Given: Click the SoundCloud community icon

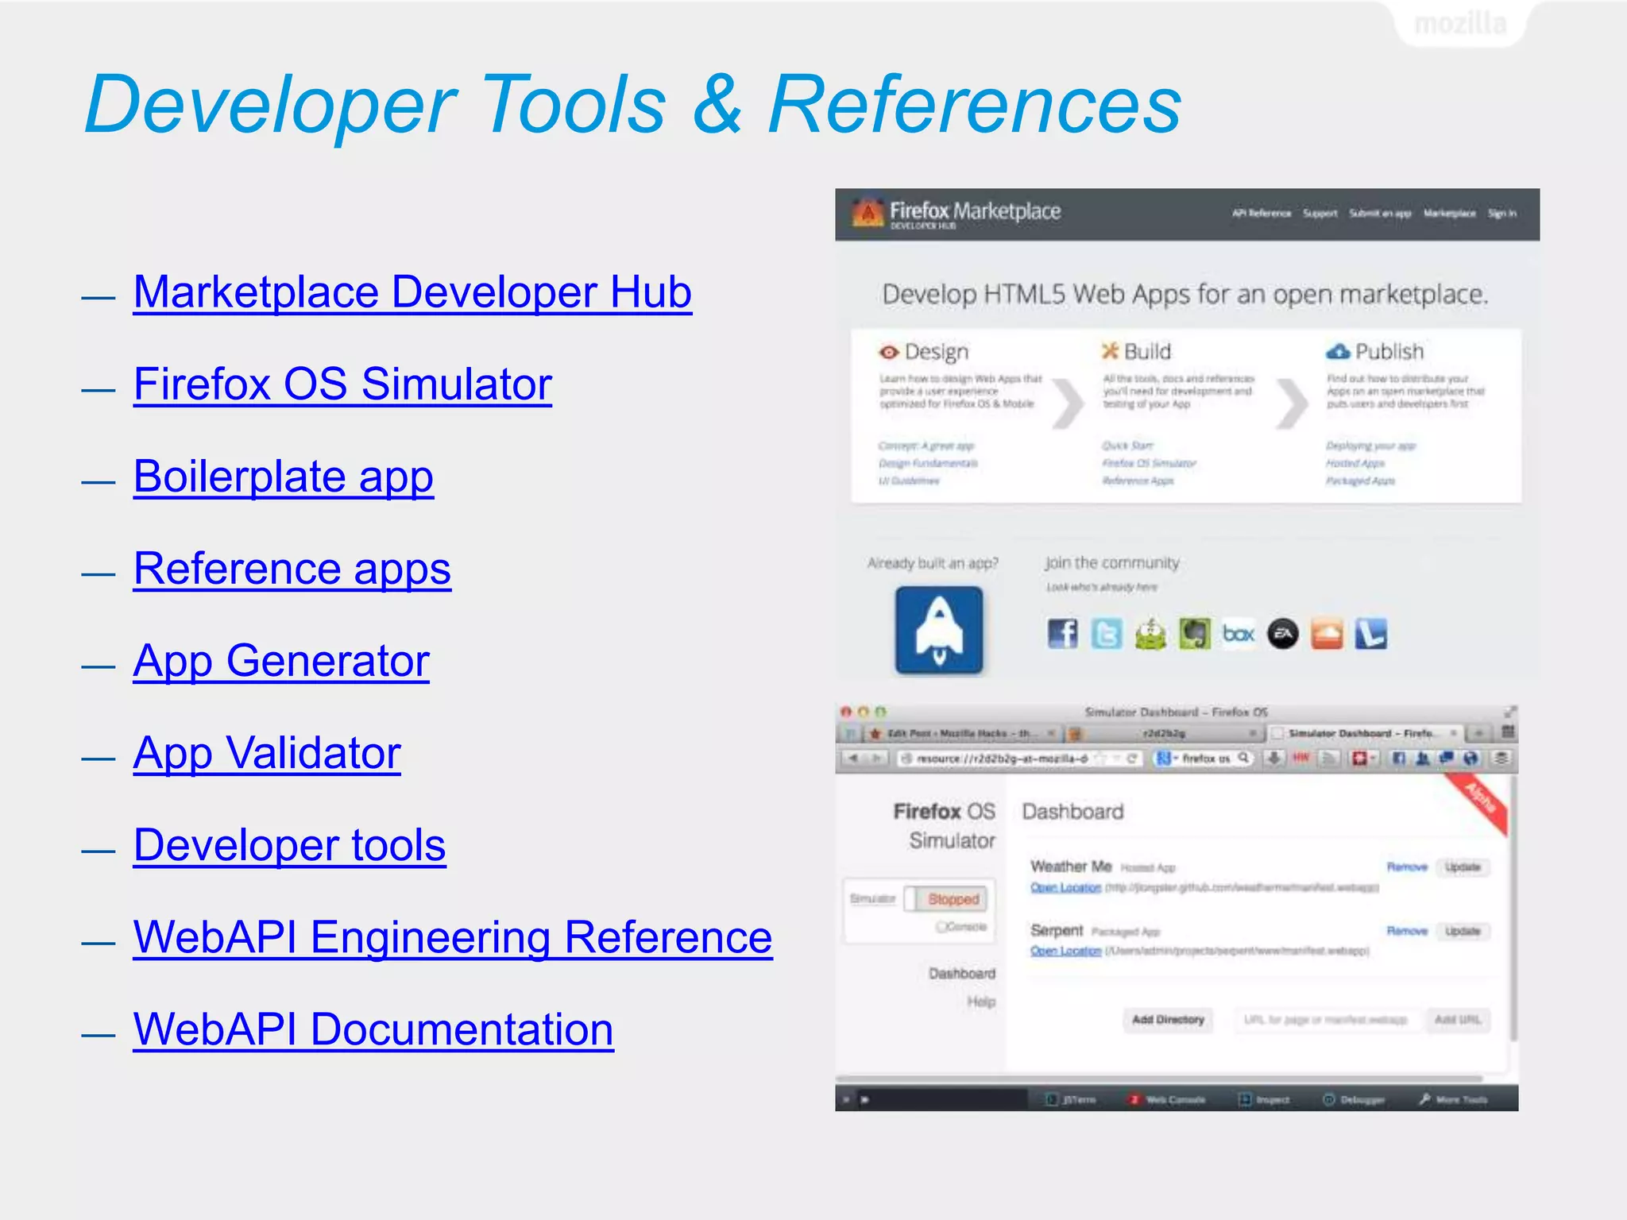Looking at the screenshot, I should tap(1327, 634).
